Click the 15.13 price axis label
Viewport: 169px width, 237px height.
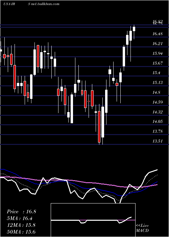[158, 83]
